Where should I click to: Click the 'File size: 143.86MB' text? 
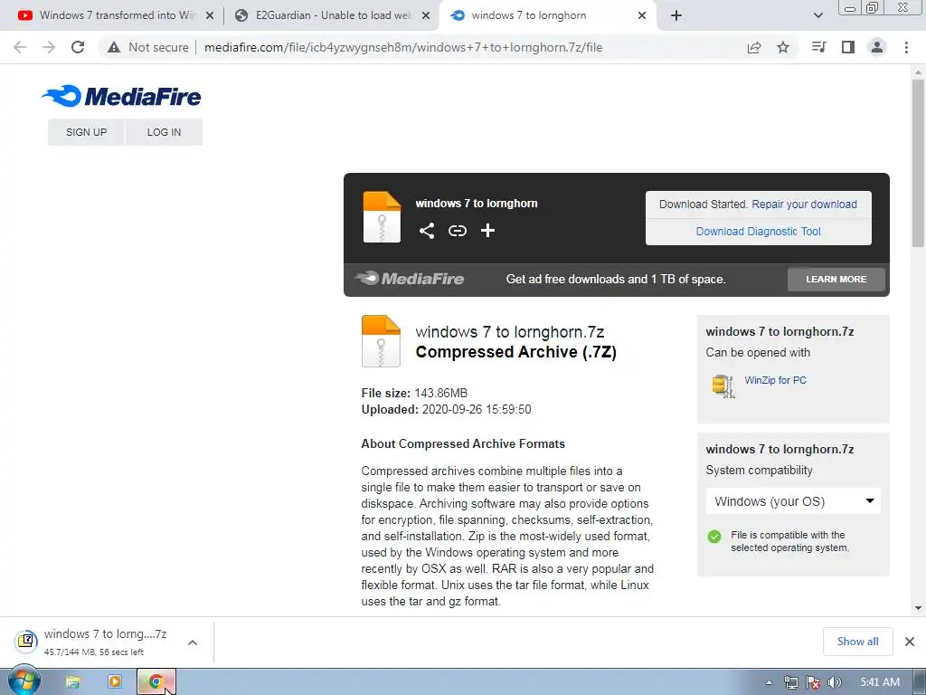coord(414,393)
